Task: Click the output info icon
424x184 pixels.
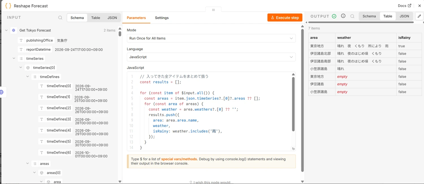Action: (343, 16)
